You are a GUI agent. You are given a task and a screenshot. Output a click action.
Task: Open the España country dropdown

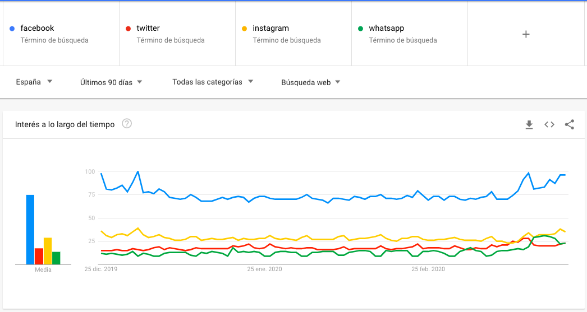tap(34, 82)
